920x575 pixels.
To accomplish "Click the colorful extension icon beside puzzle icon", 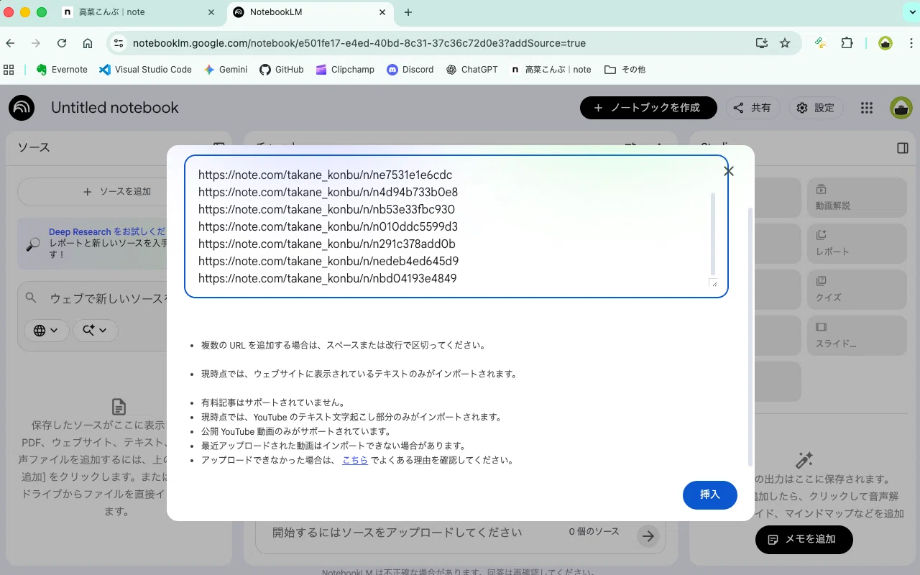I will click(820, 43).
